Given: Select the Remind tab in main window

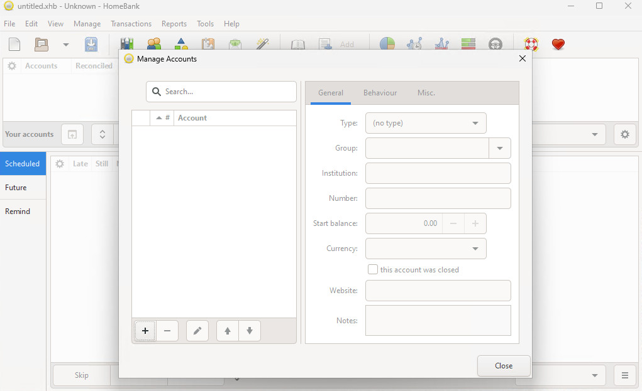Looking at the screenshot, I should click(23, 212).
